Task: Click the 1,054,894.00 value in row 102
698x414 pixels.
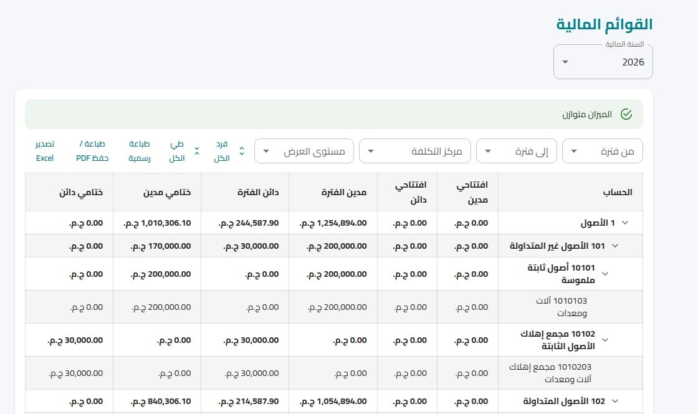Action: [333, 402]
